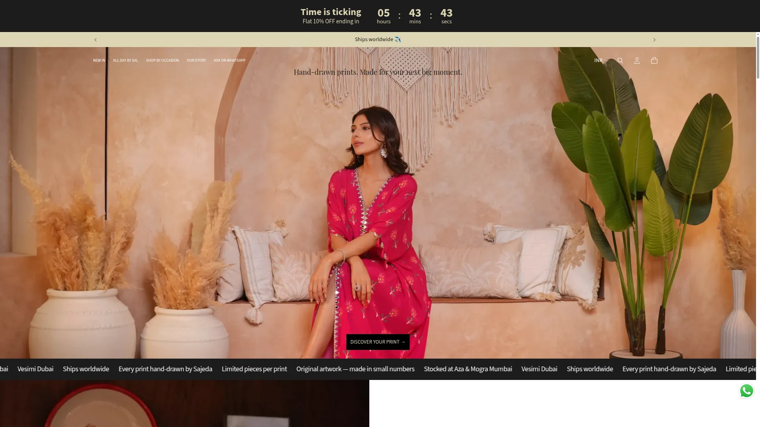Click the hero tagline 'Hand-drawn prints' text
The width and height of the screenshot is (760, 427).
[378, 72]
